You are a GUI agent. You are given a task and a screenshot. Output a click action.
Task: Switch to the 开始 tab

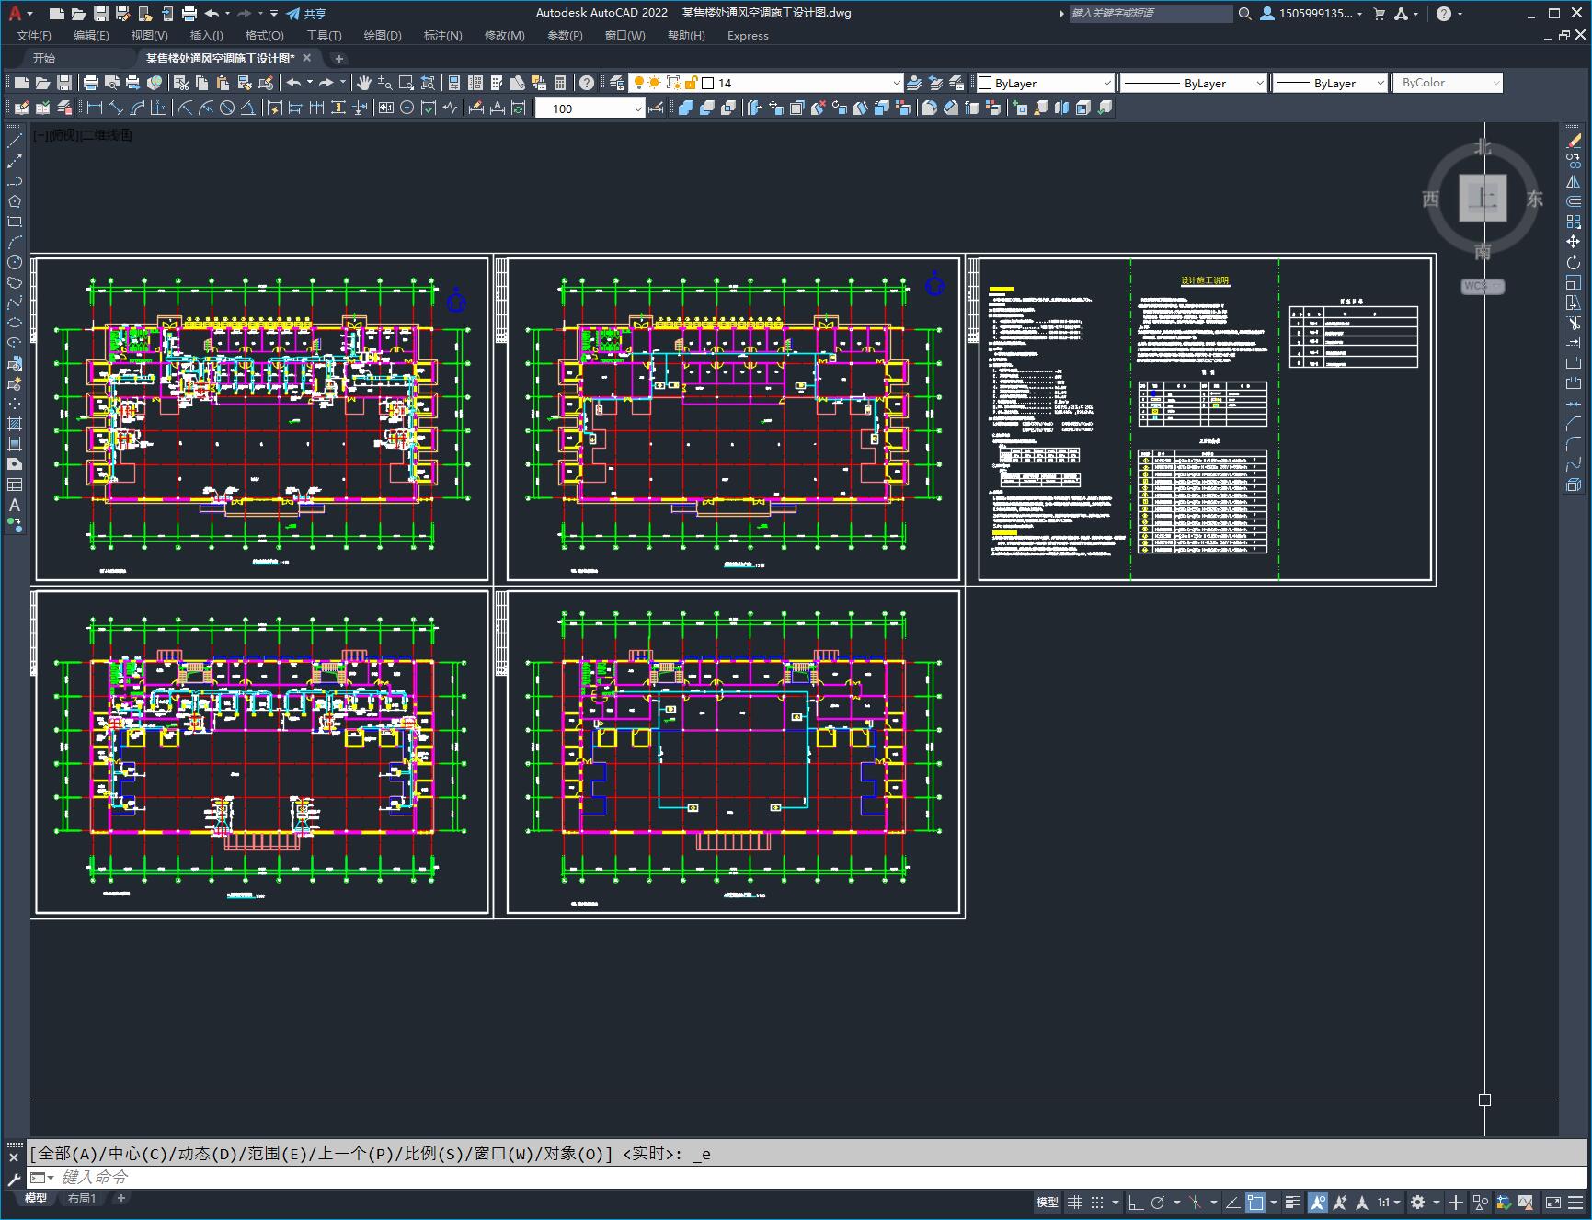pos(44,58)
